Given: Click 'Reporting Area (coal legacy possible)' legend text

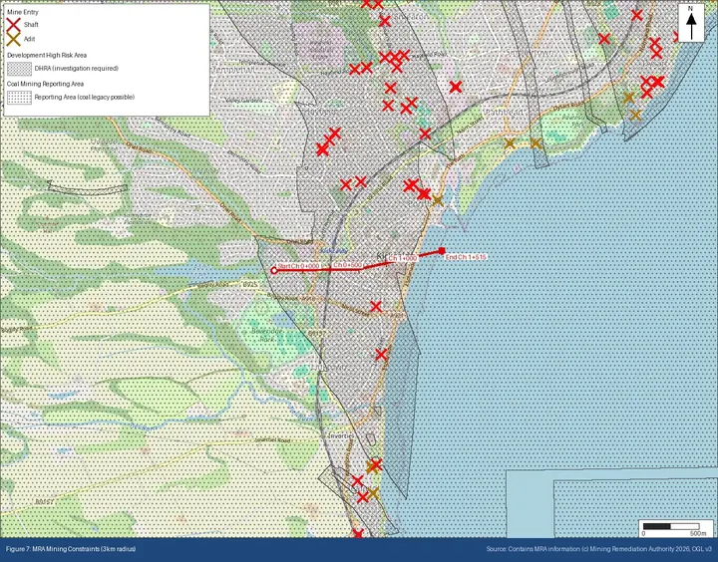Looking at the screenshot, I should pyautogui.click(x=85, y=98).
